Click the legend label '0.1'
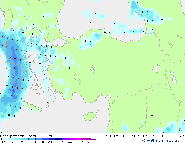The height and width of the screenshot is (143, 185). 3,142
